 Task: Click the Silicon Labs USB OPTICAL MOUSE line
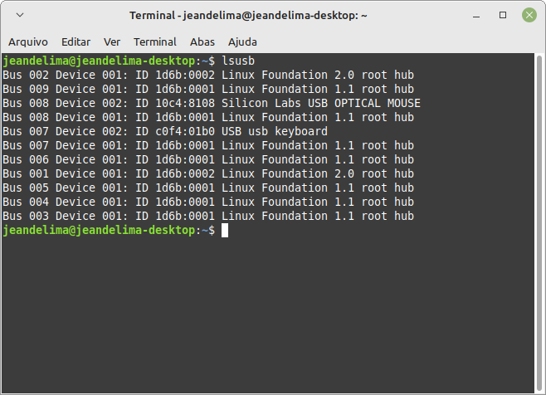click(212, 103)
